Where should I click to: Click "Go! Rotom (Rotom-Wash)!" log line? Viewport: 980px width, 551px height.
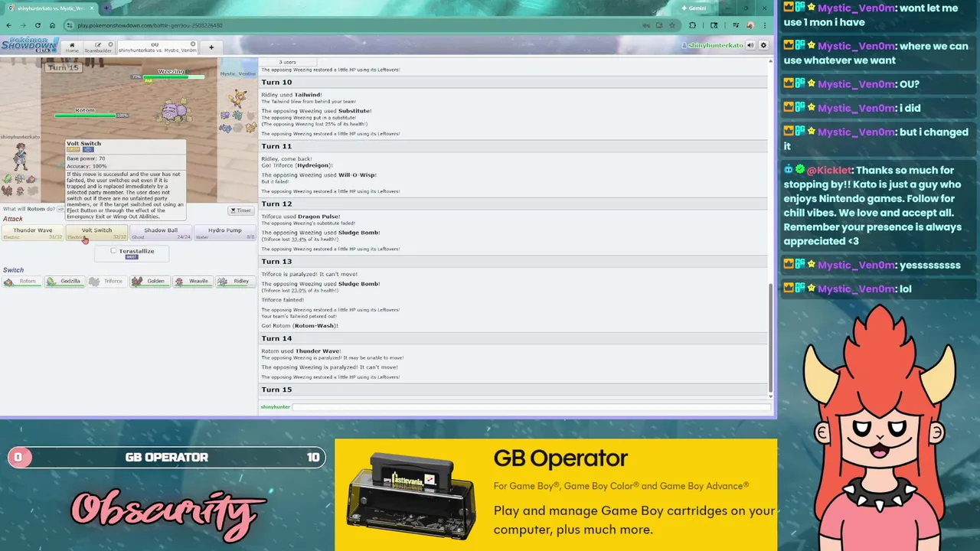(299, 326)
